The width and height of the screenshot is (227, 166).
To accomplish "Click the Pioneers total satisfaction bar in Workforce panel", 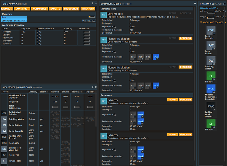I will [x=55, y=107].
